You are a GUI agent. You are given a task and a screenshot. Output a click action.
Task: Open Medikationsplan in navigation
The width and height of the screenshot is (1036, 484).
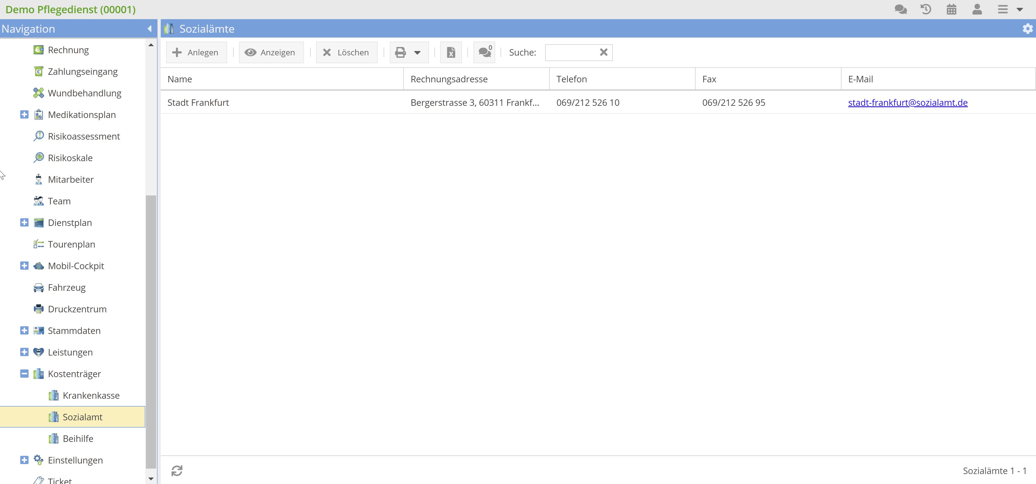pyautogui.click(x=82, y=114)
